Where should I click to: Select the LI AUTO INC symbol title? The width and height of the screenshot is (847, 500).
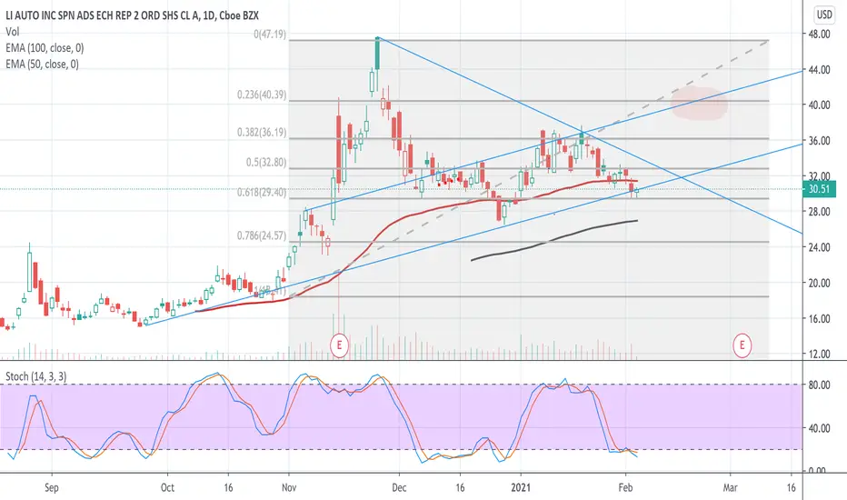[132, 15]
